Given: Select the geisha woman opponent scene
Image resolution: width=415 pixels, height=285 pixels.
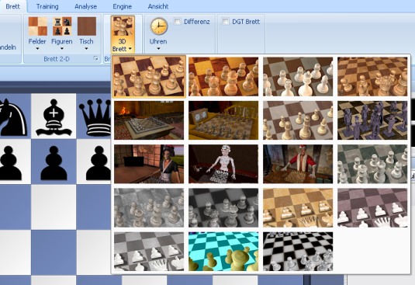Looking at the screenshot, I should click(149, 164).
